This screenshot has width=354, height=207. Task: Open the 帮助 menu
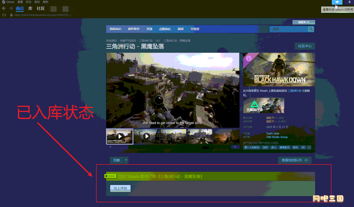click(45, 2)
